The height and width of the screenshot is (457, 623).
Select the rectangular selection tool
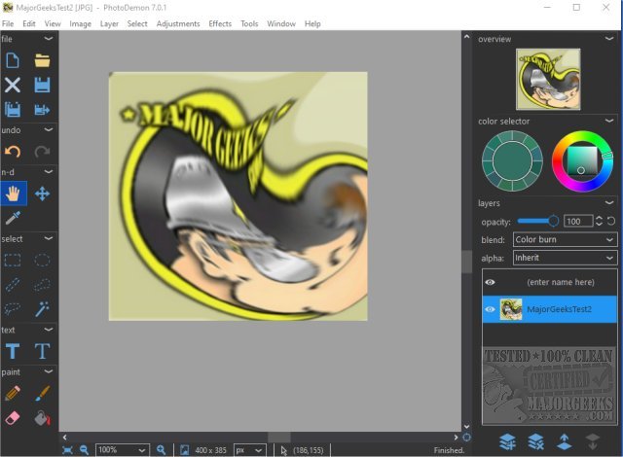click(x=13, y=260)
